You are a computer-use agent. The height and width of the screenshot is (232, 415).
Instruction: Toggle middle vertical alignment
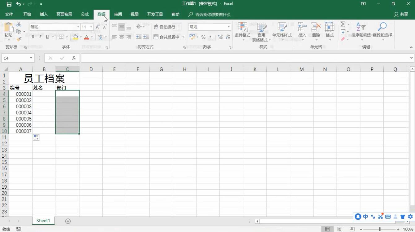pyautogui.click(x=122, y=27)
